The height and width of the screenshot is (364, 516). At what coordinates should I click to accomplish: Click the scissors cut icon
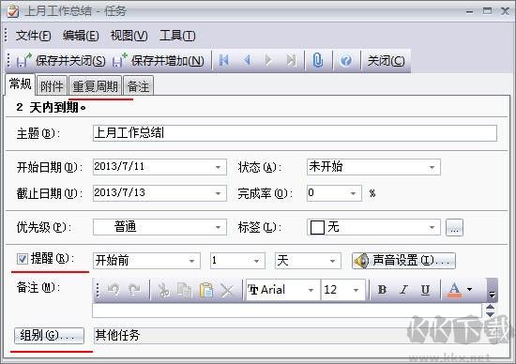[x=163, y=290]
